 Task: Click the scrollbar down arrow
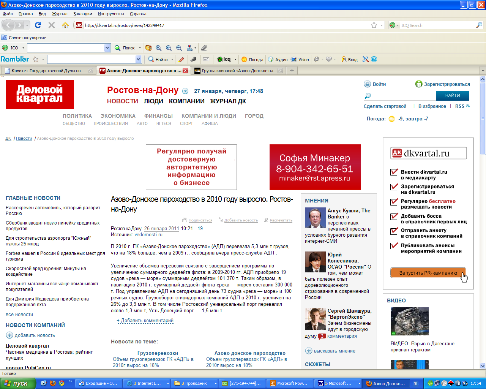483,366
